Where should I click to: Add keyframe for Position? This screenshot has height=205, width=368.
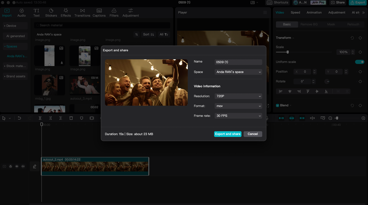click(360, 72)
